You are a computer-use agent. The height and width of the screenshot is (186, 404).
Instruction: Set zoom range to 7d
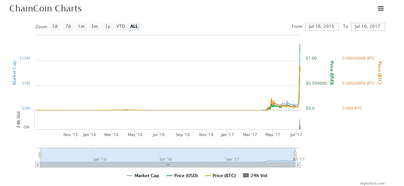click(68, 26)
